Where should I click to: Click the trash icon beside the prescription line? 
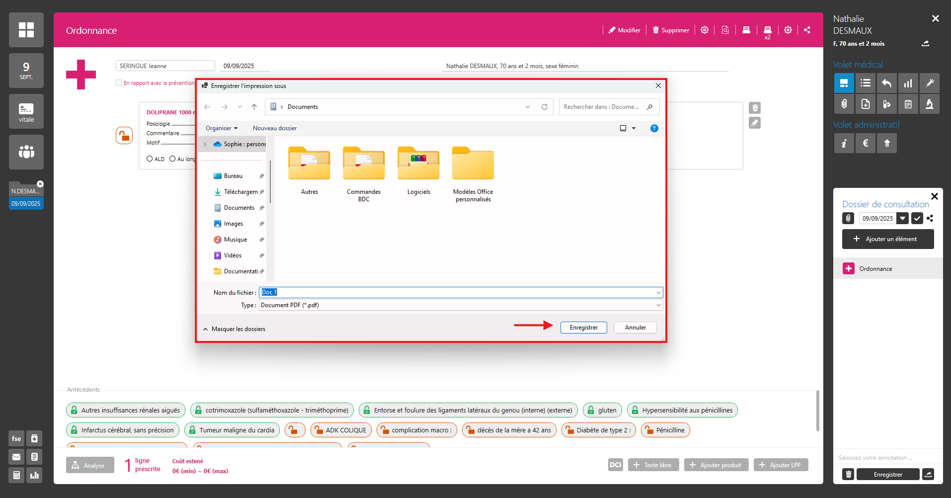pyautogui.click(x=755, y=108)
